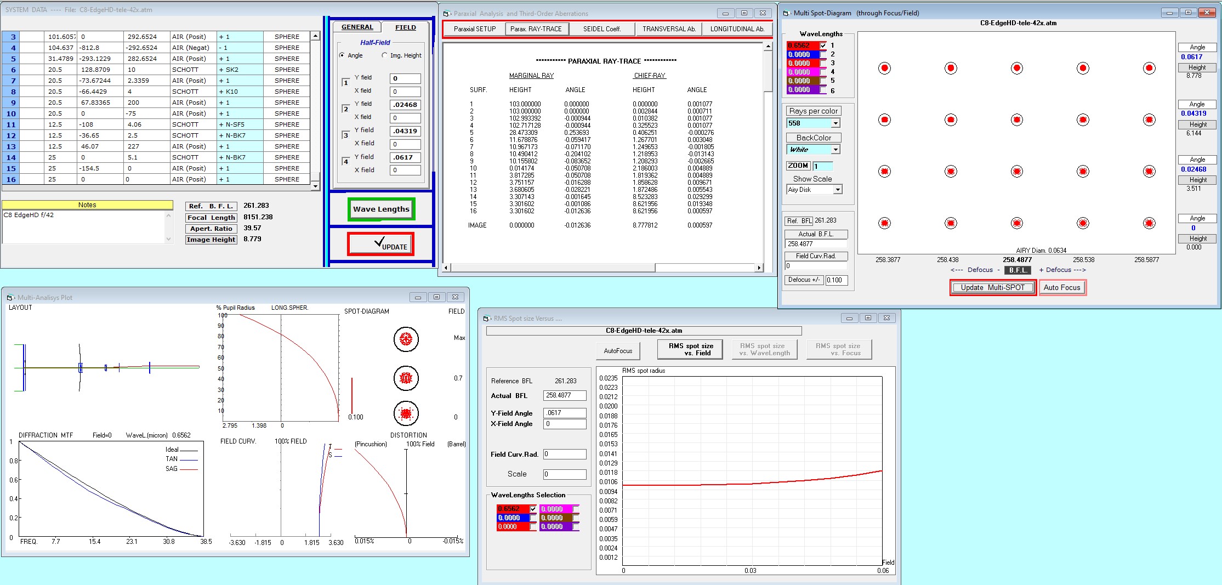Click the Defocus +/- value input field

click(837, 280)
